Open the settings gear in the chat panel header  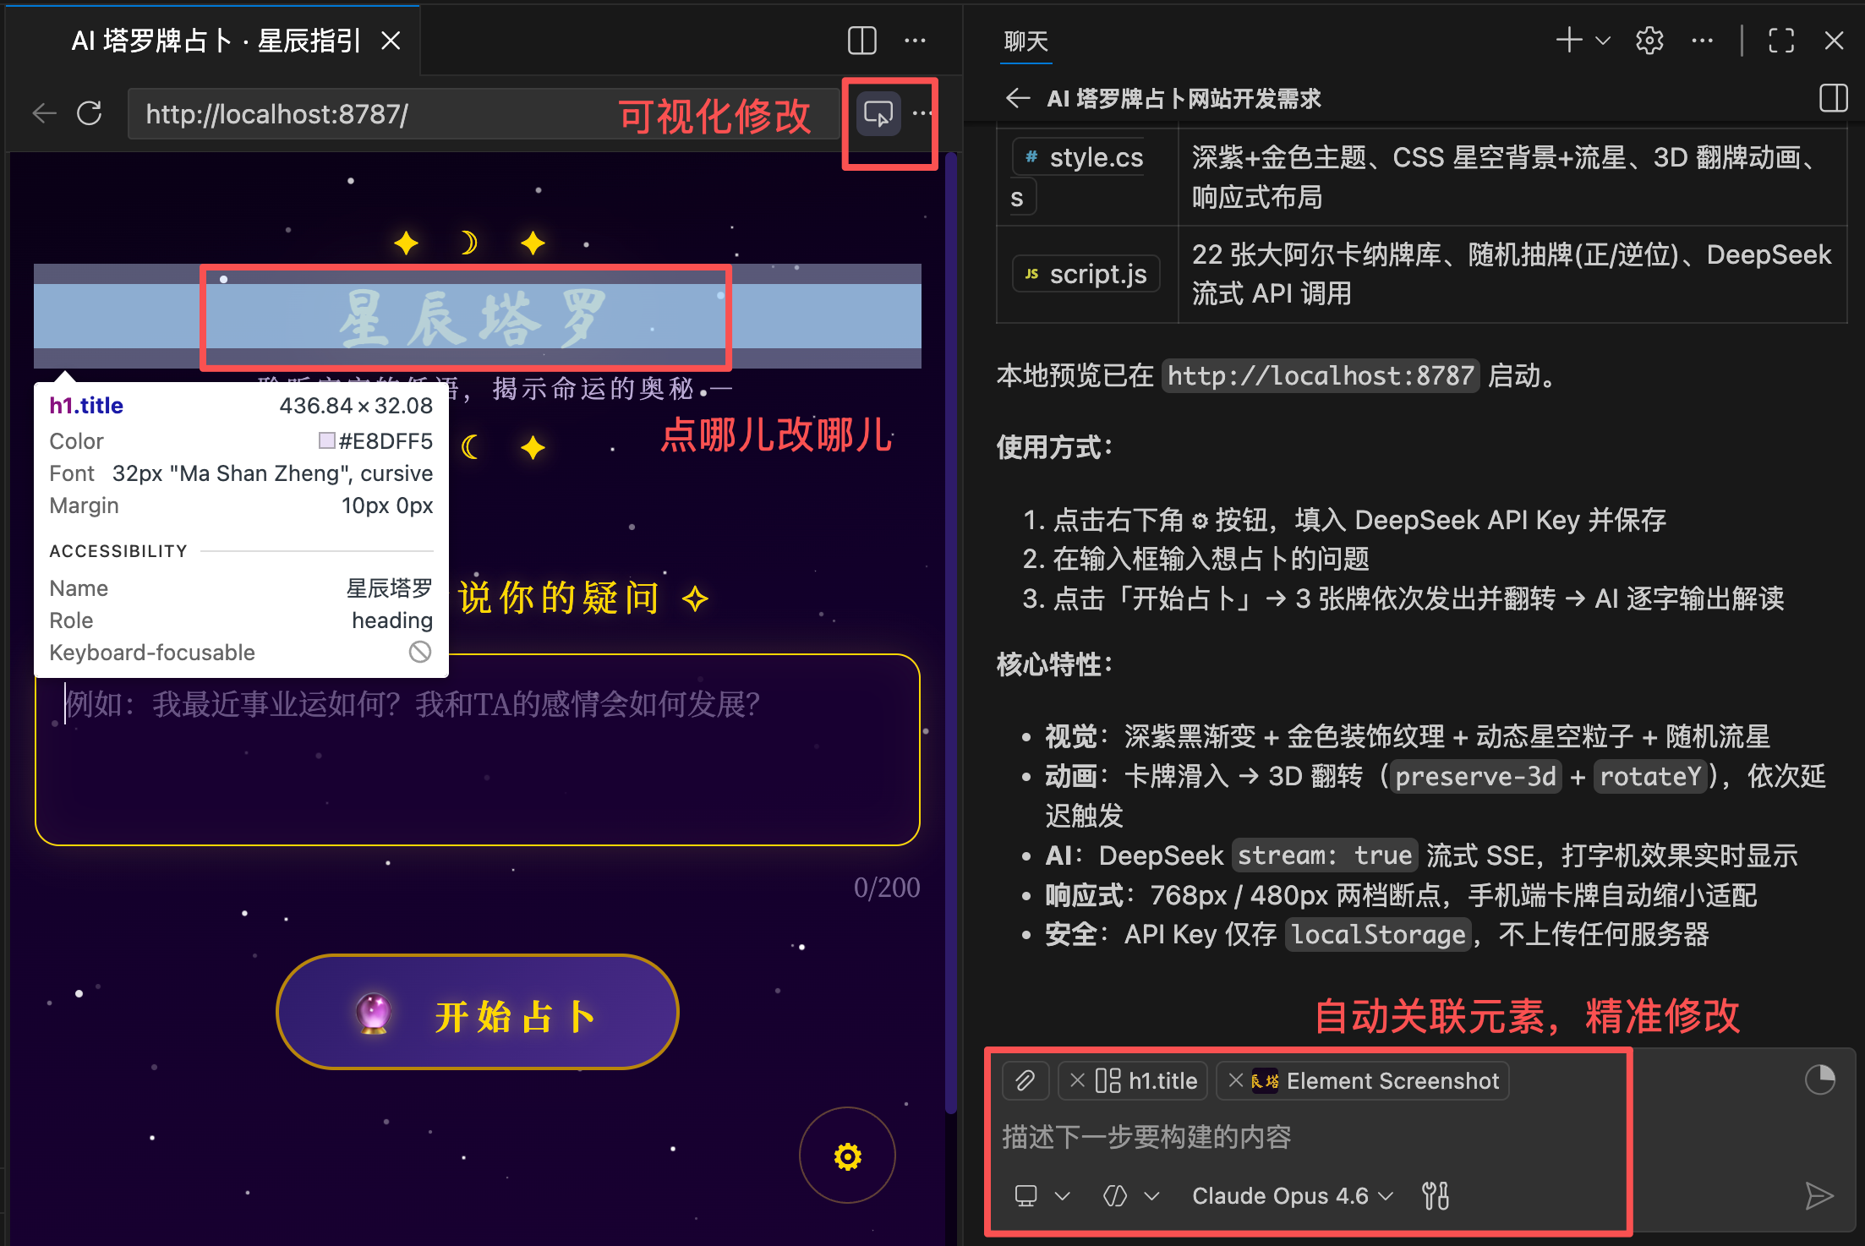coord(1649,41)
